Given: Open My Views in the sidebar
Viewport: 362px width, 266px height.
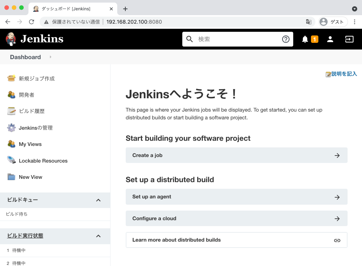Looking at the screenshot, I should [30, 144].
